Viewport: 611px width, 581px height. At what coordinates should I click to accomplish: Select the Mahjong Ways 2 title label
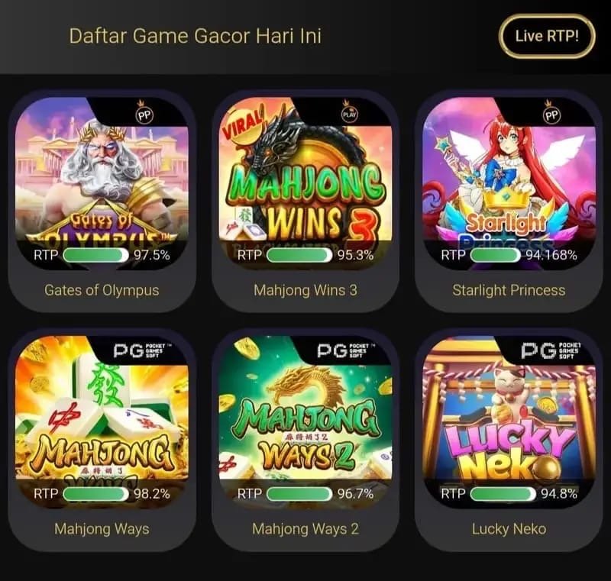[x=305, y=529]
